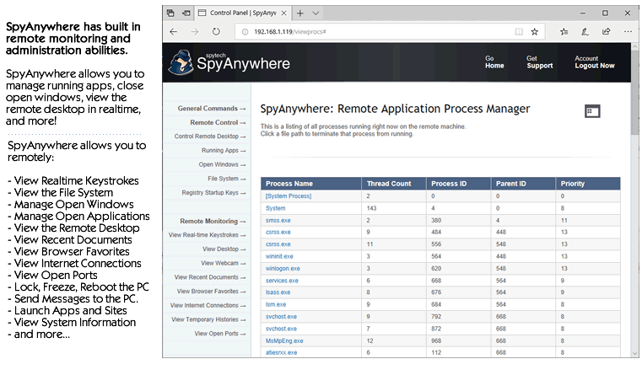
Task: Select the Control Panel SpyAnywhere tab
Action: click(243, 13)
